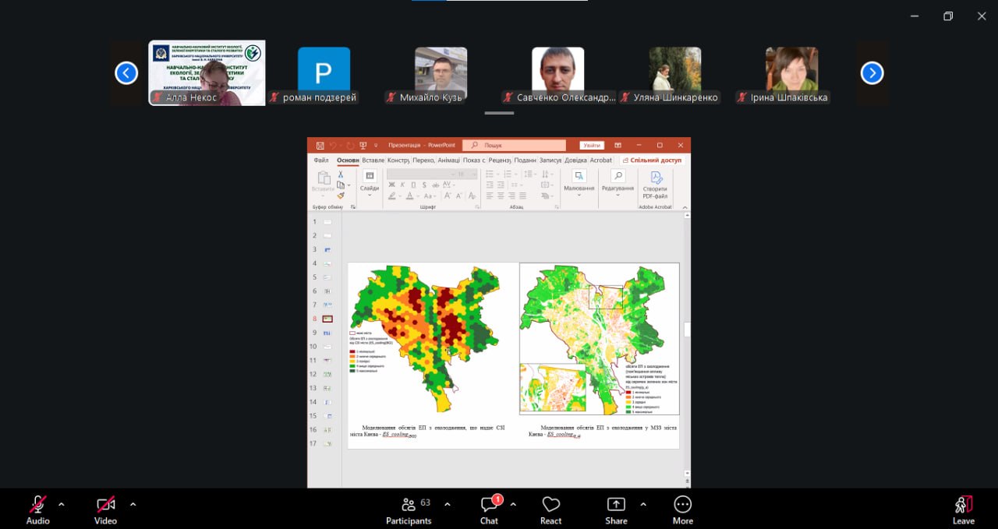Click the font color A icon
Screen dimensions: 998x529
[410, 196]
